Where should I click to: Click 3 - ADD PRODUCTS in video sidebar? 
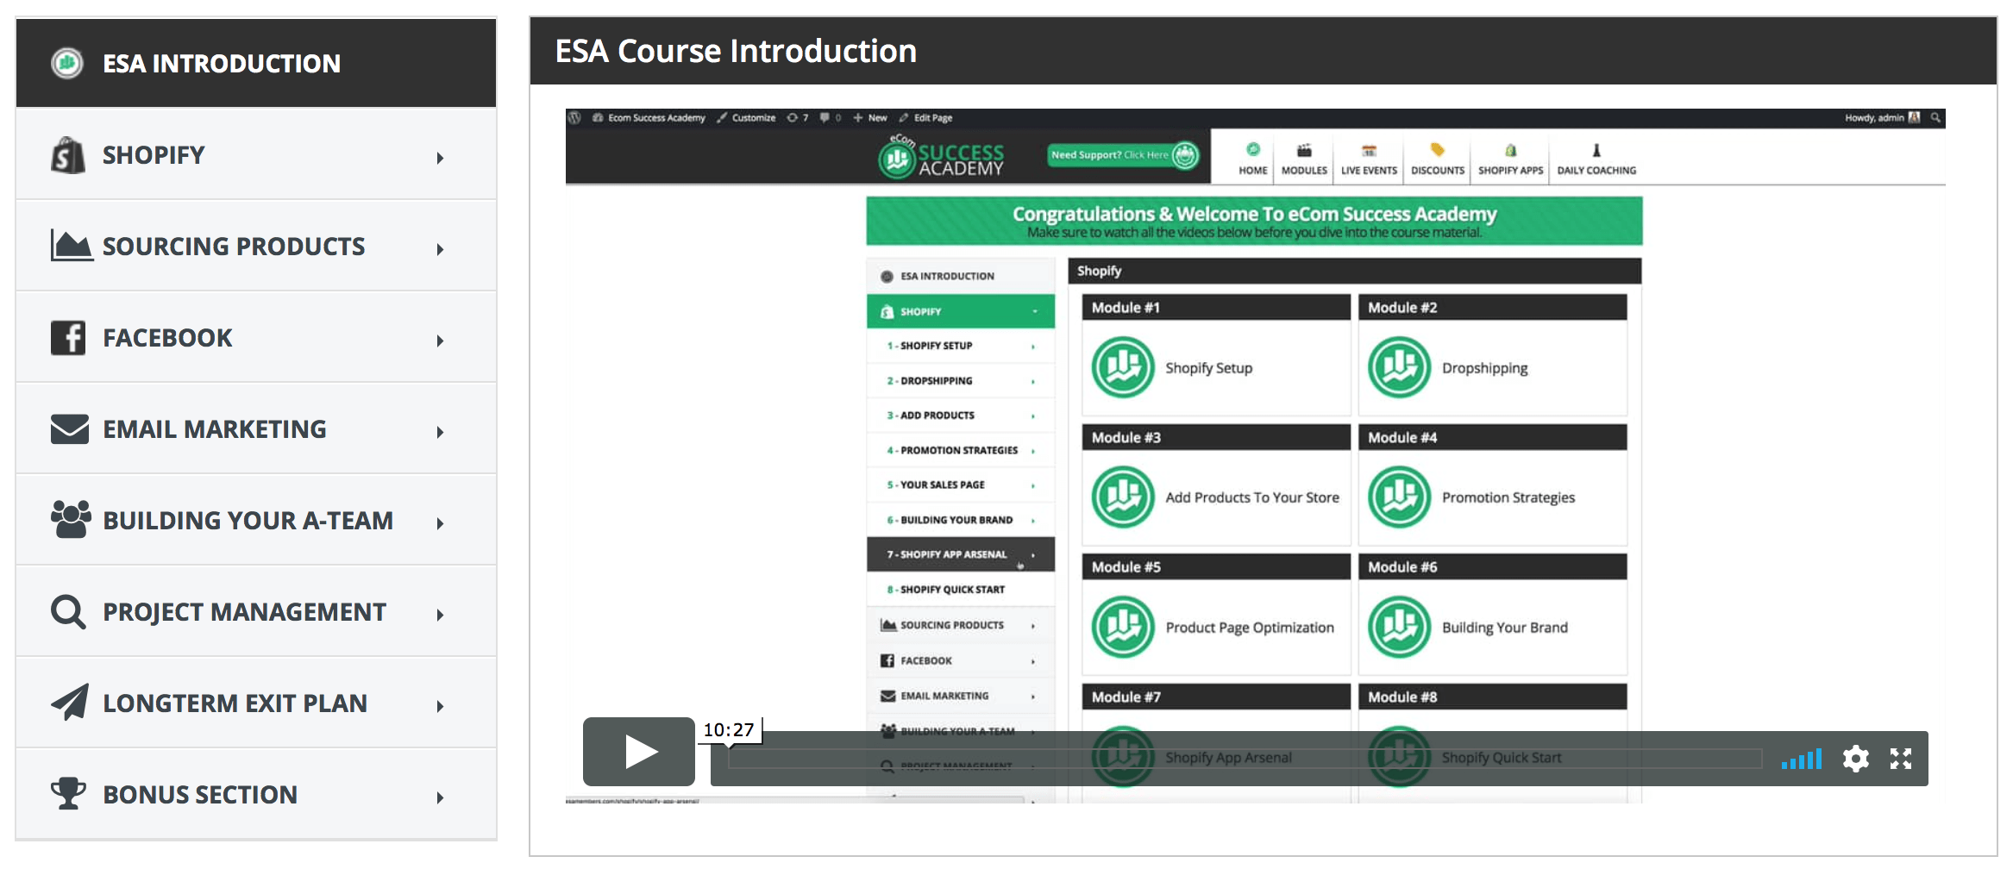[961, 415]
